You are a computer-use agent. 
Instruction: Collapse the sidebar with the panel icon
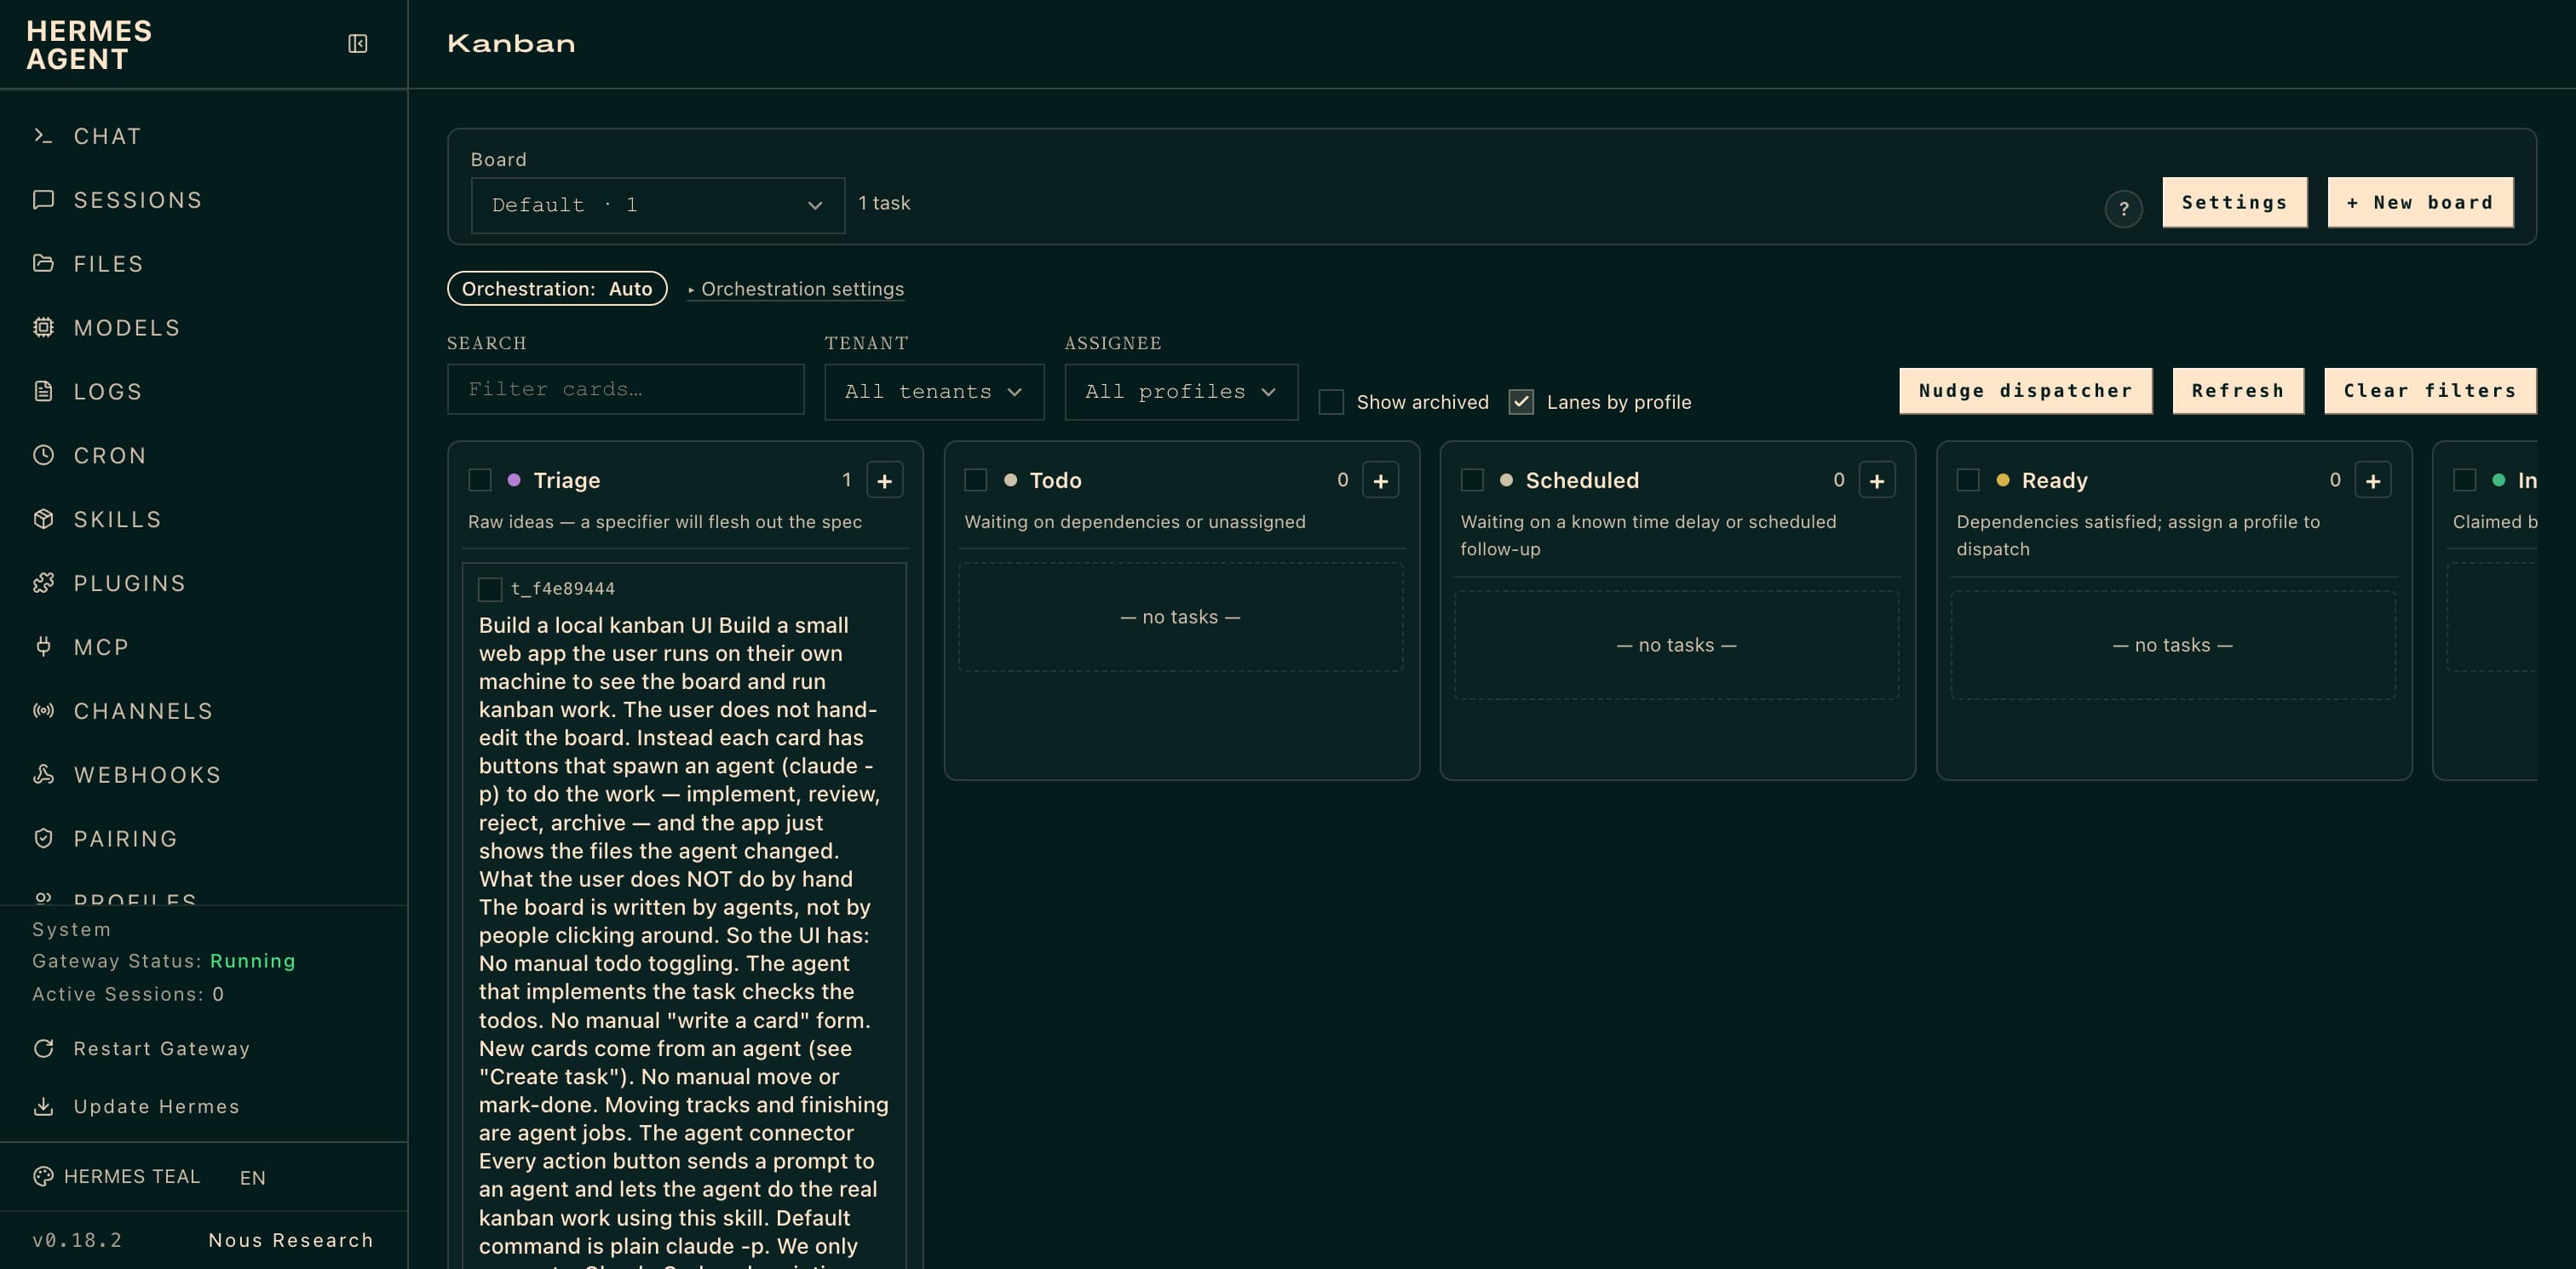pyautogui.click(x=357, y=44)
